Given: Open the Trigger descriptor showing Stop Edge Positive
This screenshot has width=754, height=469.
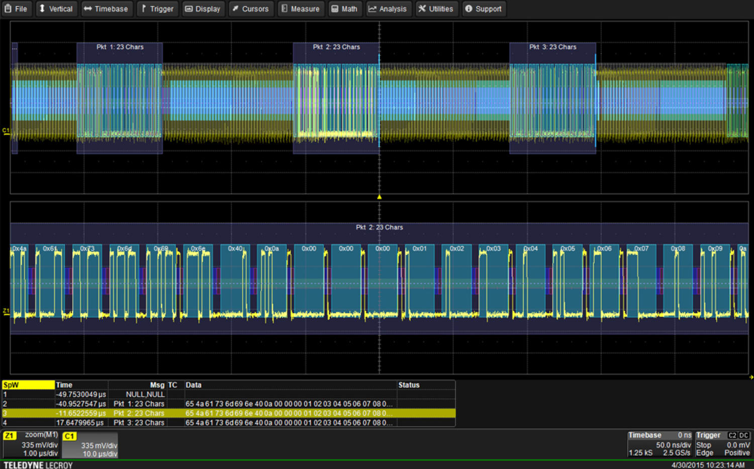Looking at the screenshot, I should point(723,445).
